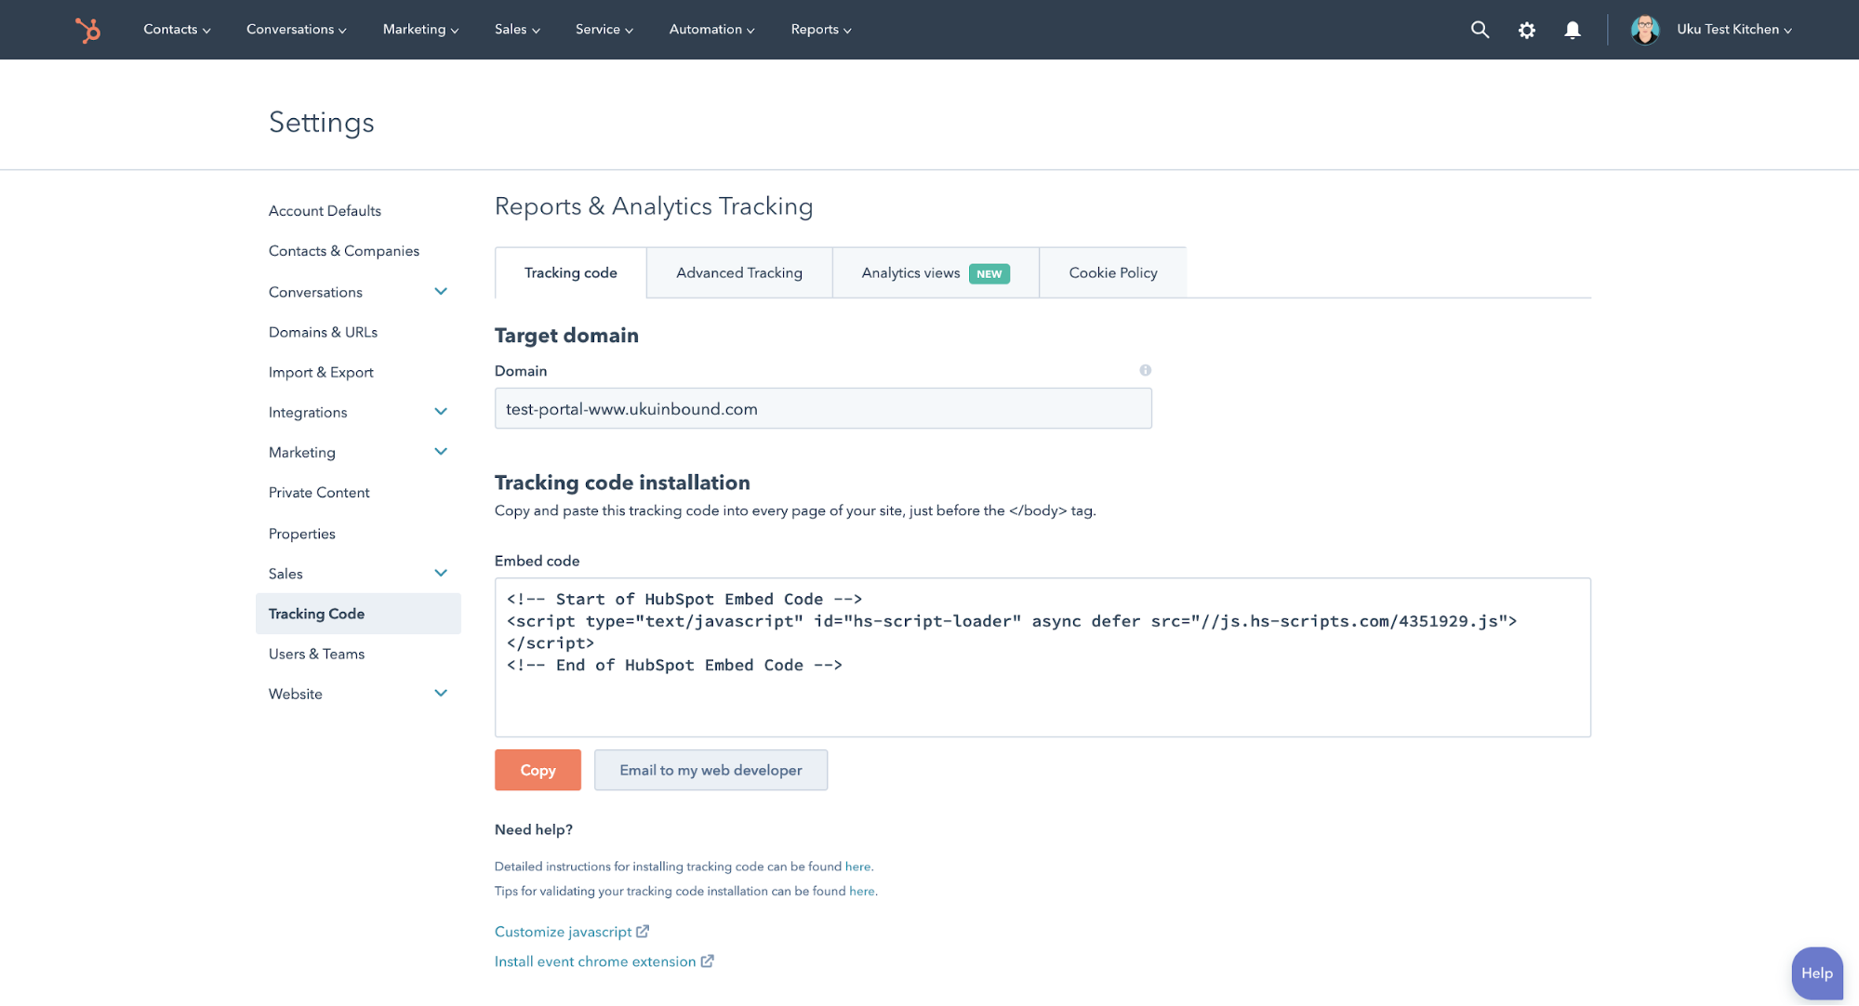Click the Help button icon bottom right
This screenshot has height=1006, width=1859.
[x=1814, y=973]
